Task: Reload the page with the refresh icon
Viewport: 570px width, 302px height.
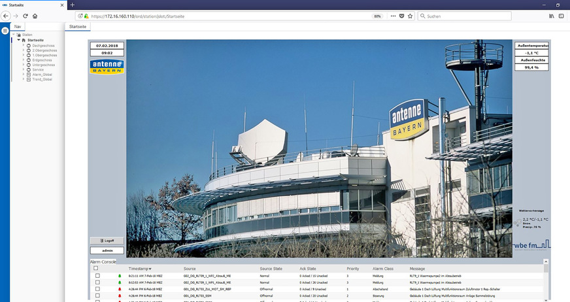Action: [x=25, y=16]
